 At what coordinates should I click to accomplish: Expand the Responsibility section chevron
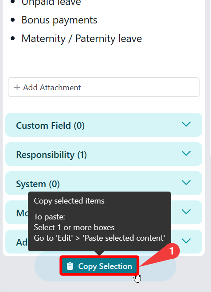(x=186, y=153)
